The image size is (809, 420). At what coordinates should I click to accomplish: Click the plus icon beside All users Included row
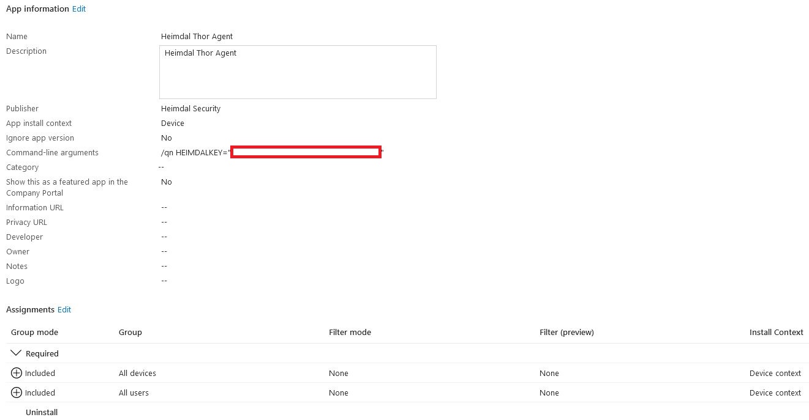click(x=16, y=392)
